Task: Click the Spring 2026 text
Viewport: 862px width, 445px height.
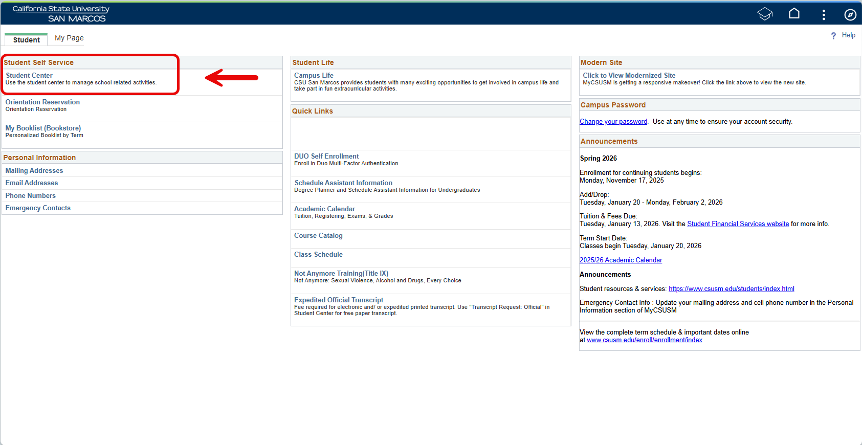Action: pyautogui.click(x=599, y=159)
